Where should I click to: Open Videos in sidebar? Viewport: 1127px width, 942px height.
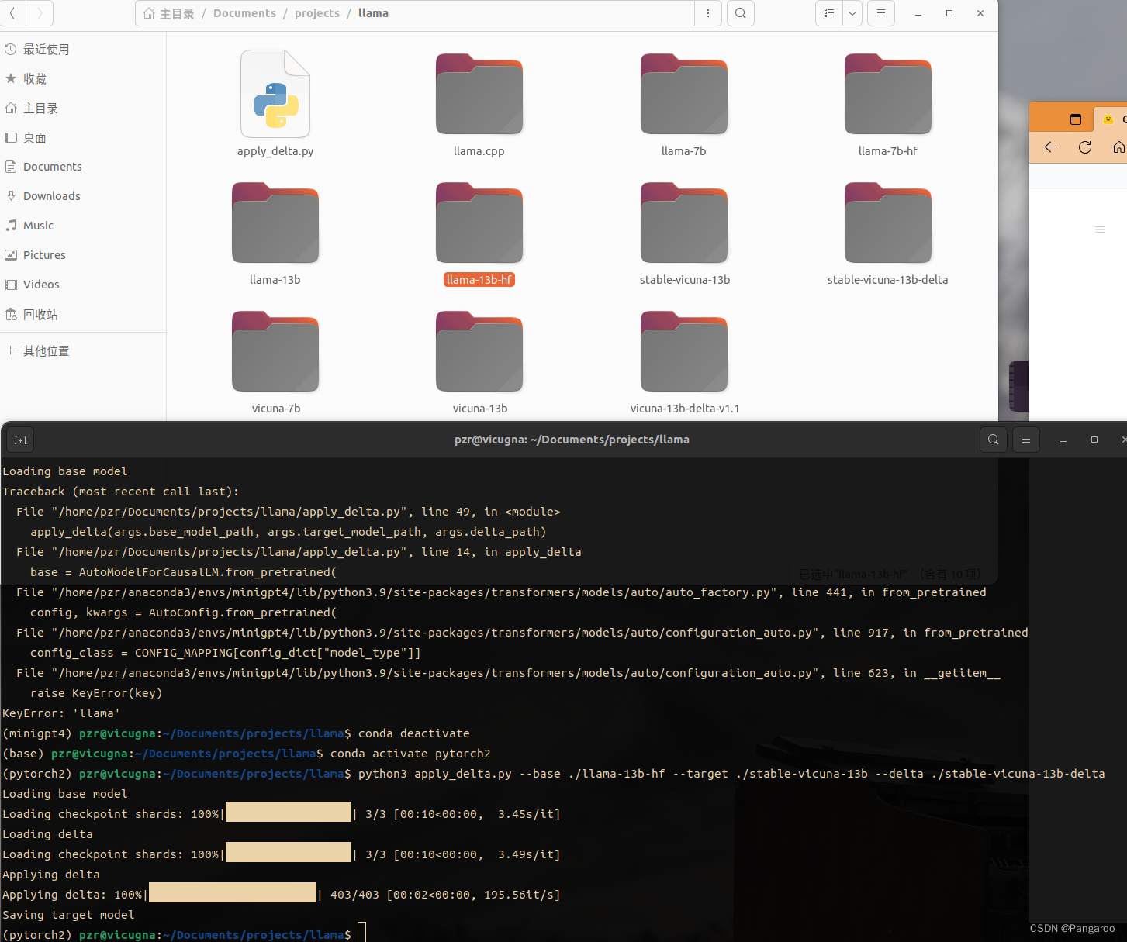[83, 285]
